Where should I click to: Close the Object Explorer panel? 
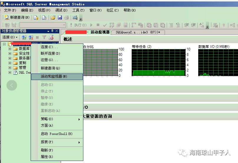pyautogui.click(x=57, y=31)
